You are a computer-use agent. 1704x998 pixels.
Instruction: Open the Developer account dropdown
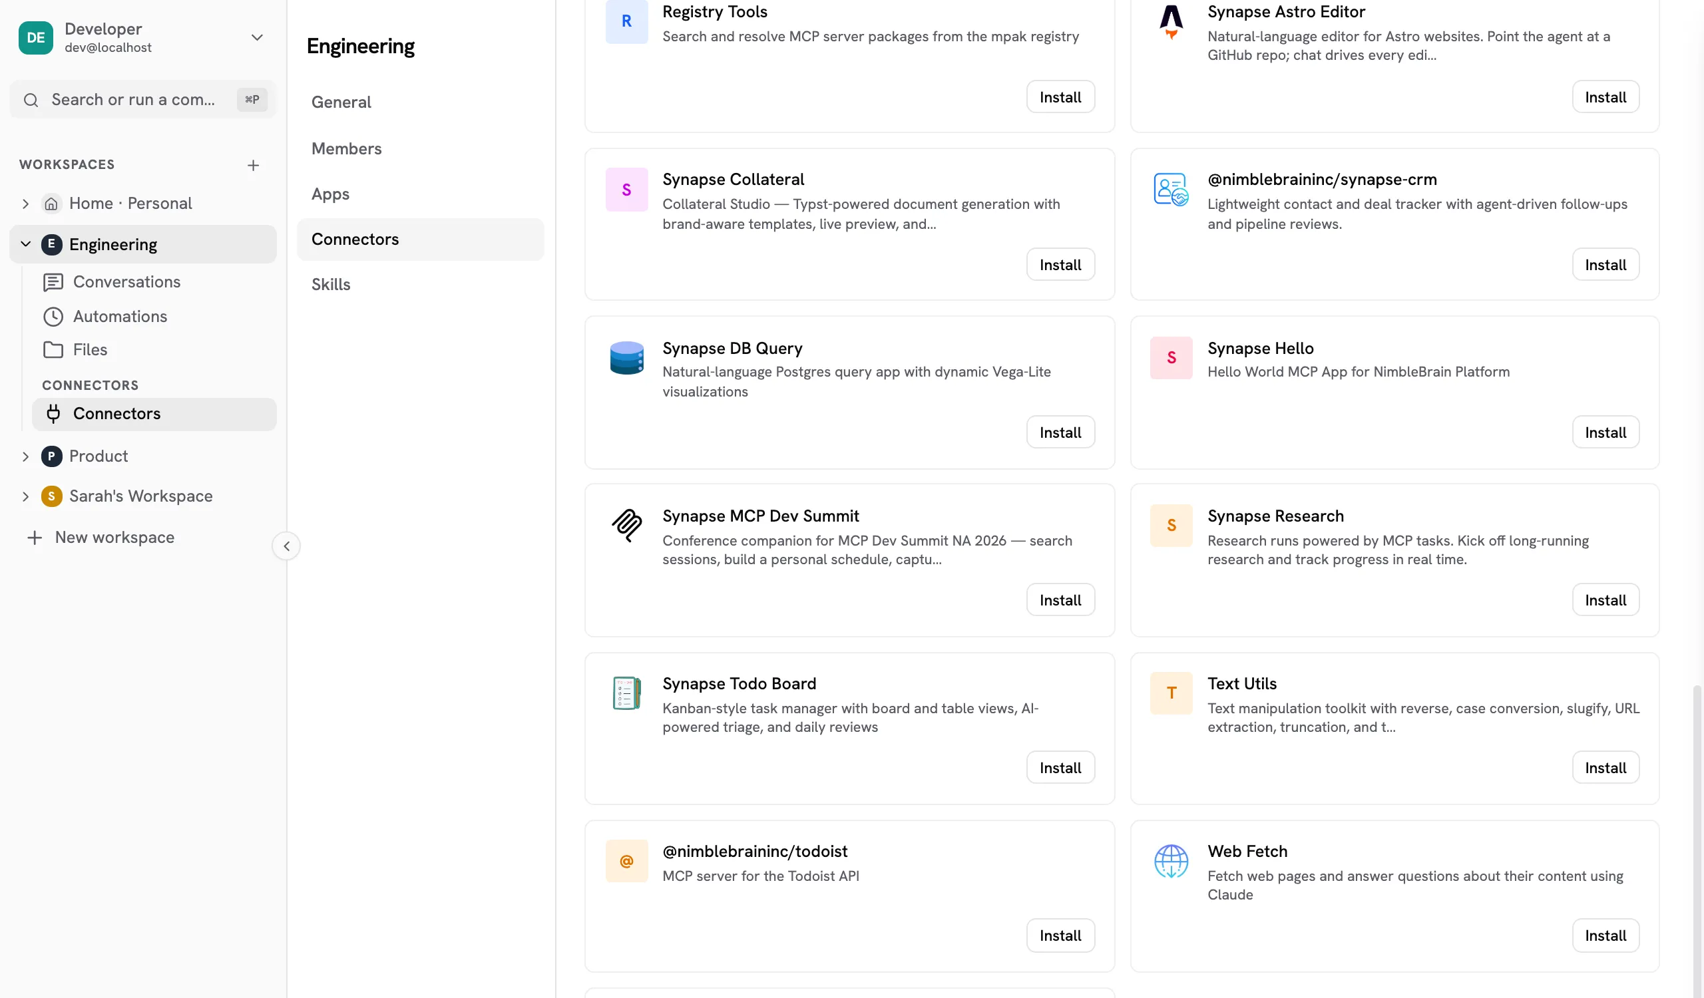tap(257, 37)
